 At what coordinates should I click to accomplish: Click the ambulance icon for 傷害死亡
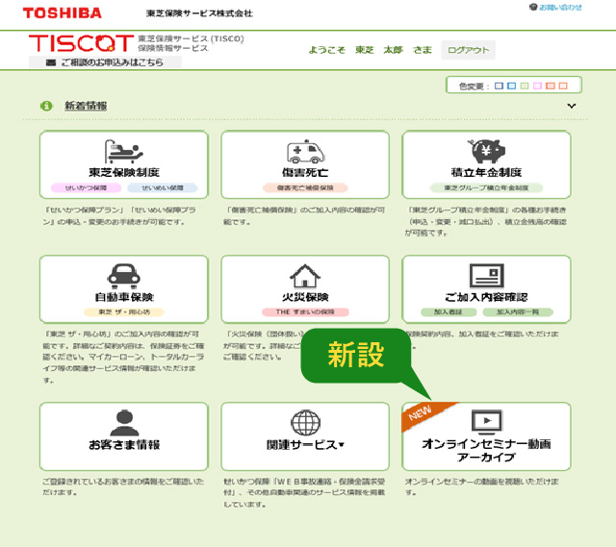[305, 152]
